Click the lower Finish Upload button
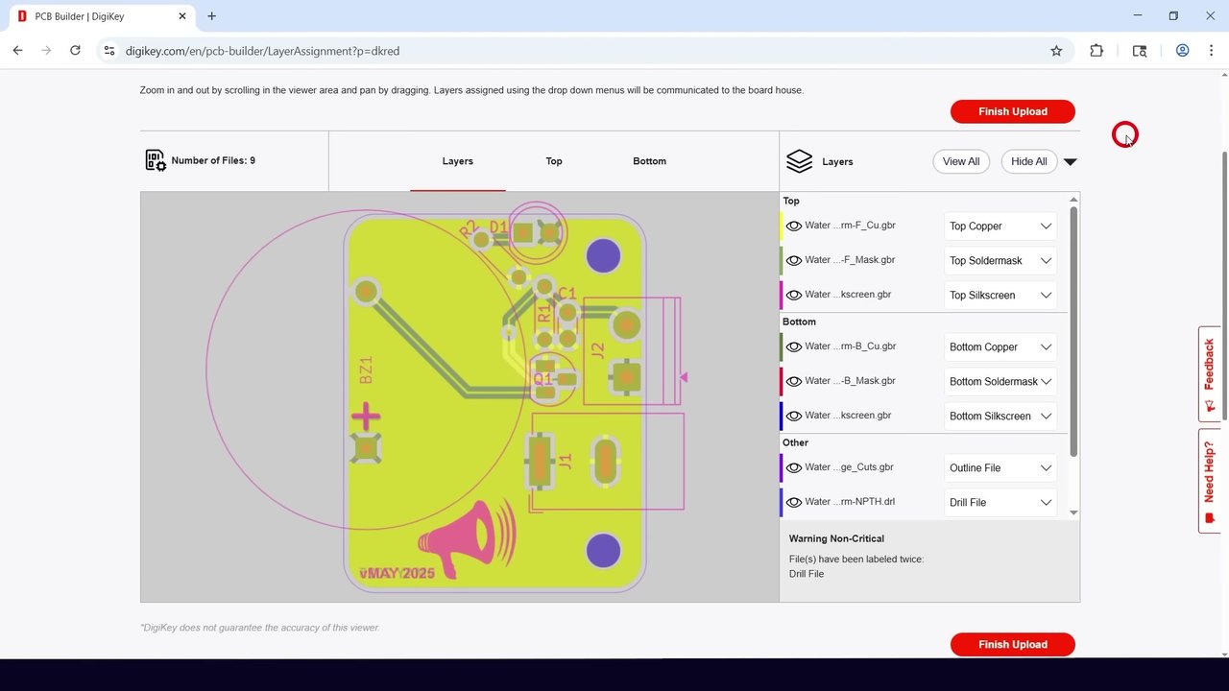This screenshot has width=1229, height=691. click(1013, 644)
